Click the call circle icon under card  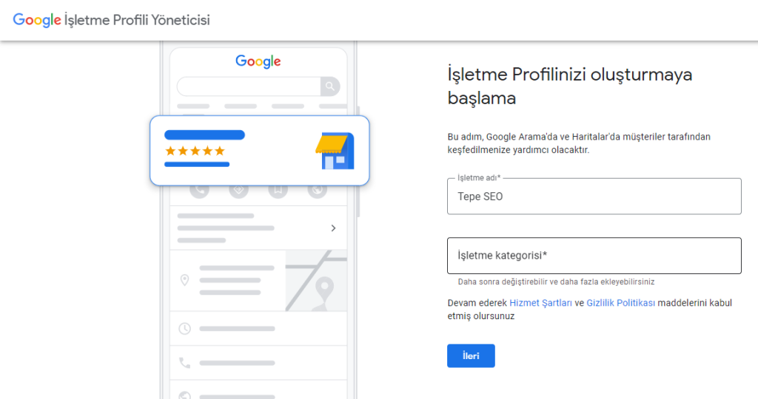tap(200, 191)
